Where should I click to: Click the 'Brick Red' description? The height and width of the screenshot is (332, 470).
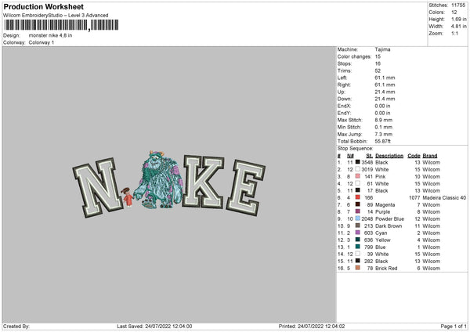tap(386, 269)
